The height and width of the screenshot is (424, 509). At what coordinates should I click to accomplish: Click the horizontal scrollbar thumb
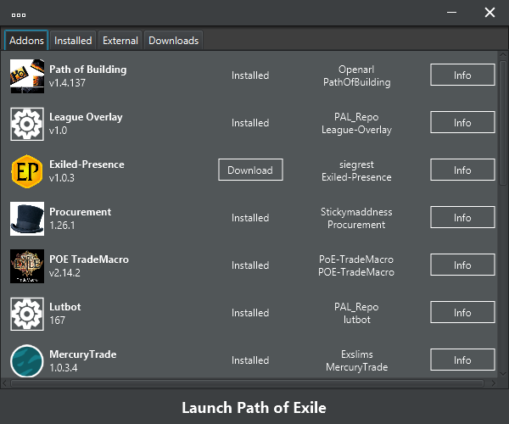(247, 383)
